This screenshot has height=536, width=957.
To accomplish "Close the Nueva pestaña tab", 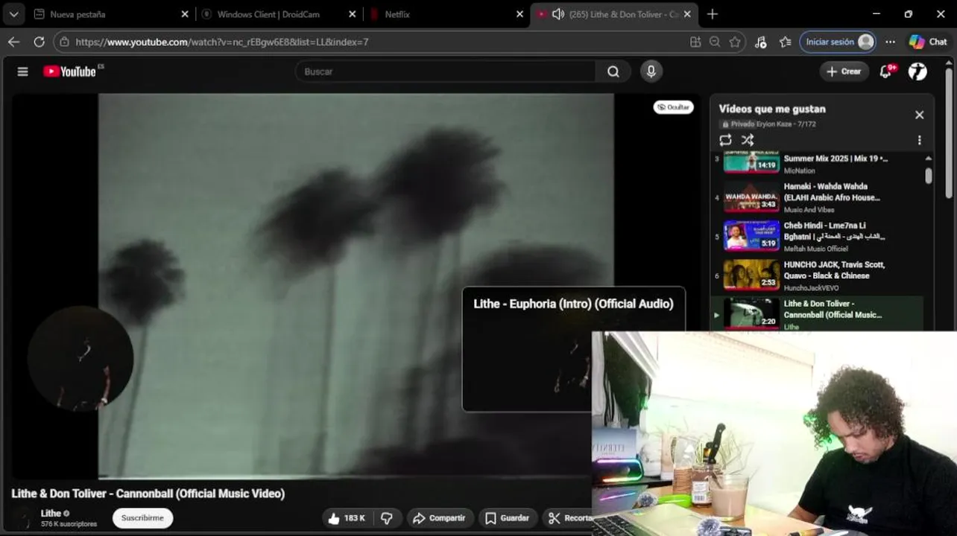I will 185,14.
